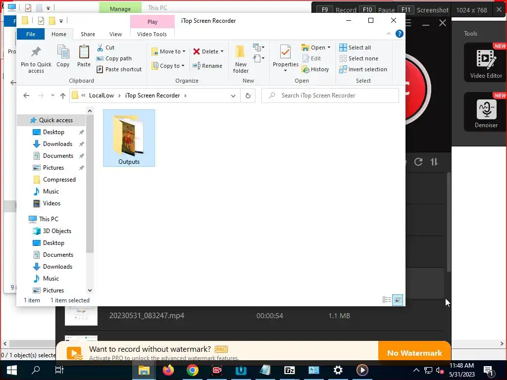Click the Rename command
The image size is (507, 380).
click(207, 66)
